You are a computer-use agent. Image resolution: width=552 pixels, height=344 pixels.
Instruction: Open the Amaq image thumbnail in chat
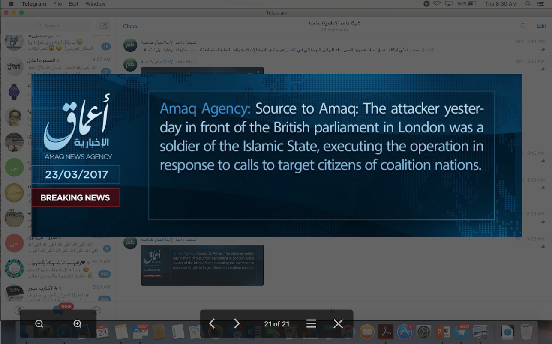pos(202,265)
